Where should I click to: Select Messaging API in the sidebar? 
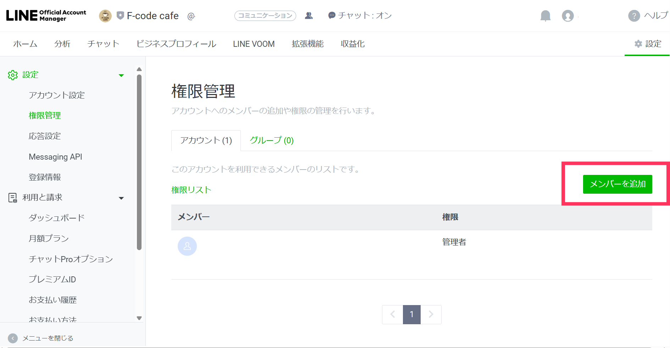[55, 157]
